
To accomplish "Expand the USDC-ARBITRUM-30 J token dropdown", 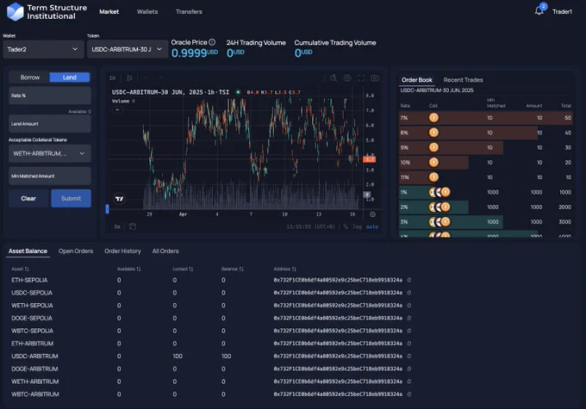I will (x=127, y=49).
